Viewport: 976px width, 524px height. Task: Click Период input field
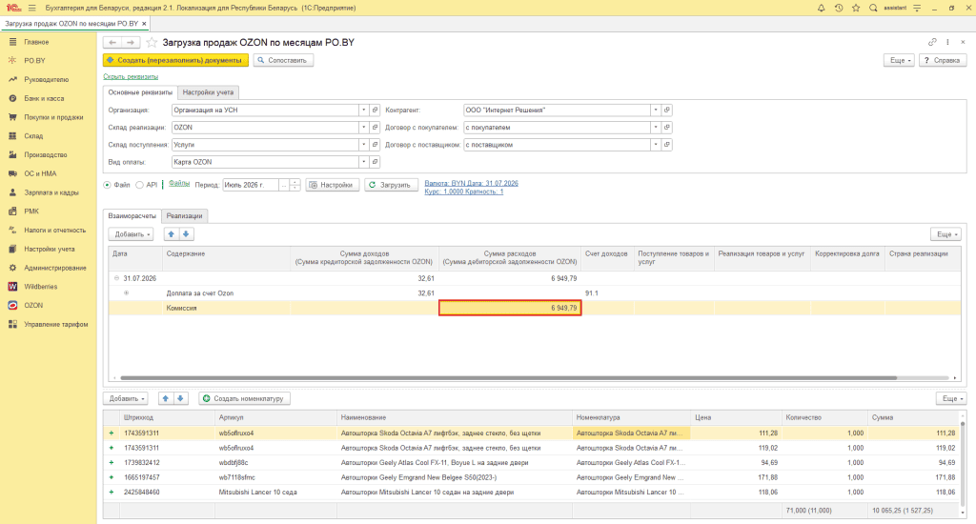tap(251, 185)
